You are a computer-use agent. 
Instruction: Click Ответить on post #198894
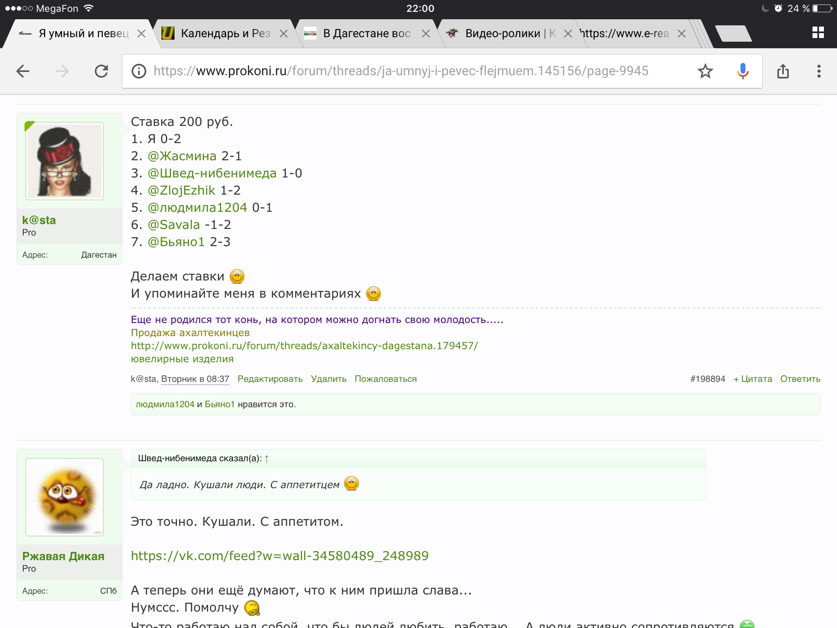point(800,379)
